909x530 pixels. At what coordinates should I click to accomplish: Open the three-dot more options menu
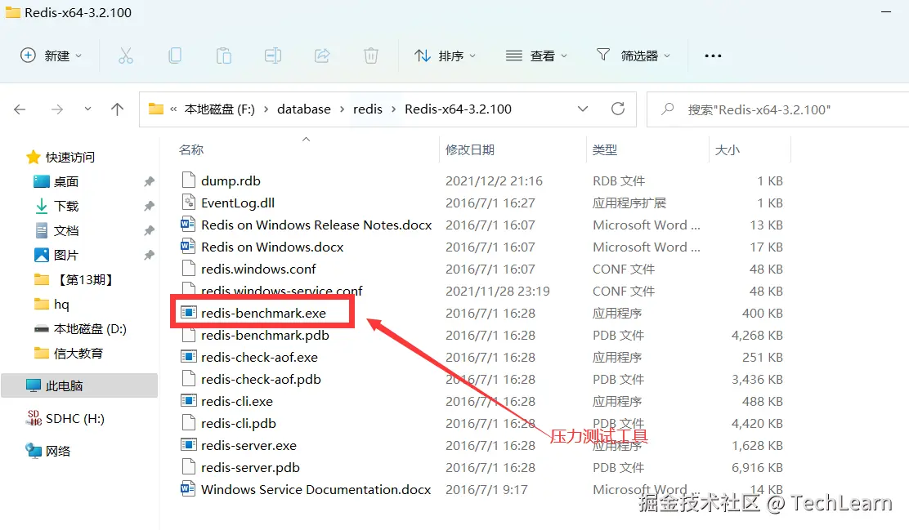click(x=713, y=56)
